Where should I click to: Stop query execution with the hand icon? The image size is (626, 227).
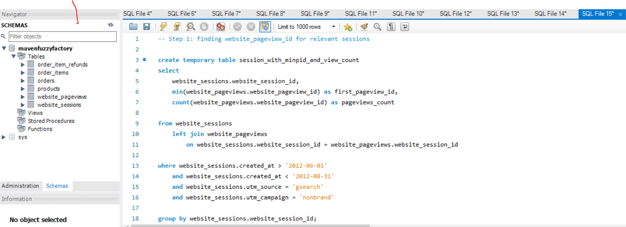[204, 27]
